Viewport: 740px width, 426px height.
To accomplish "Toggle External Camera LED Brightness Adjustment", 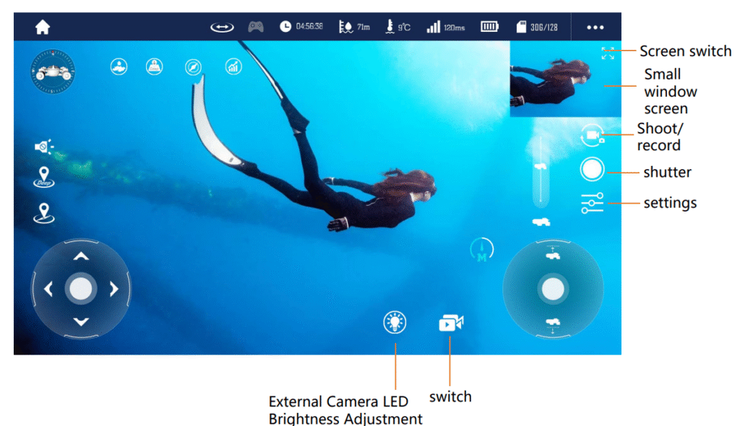I will (395, 323).
